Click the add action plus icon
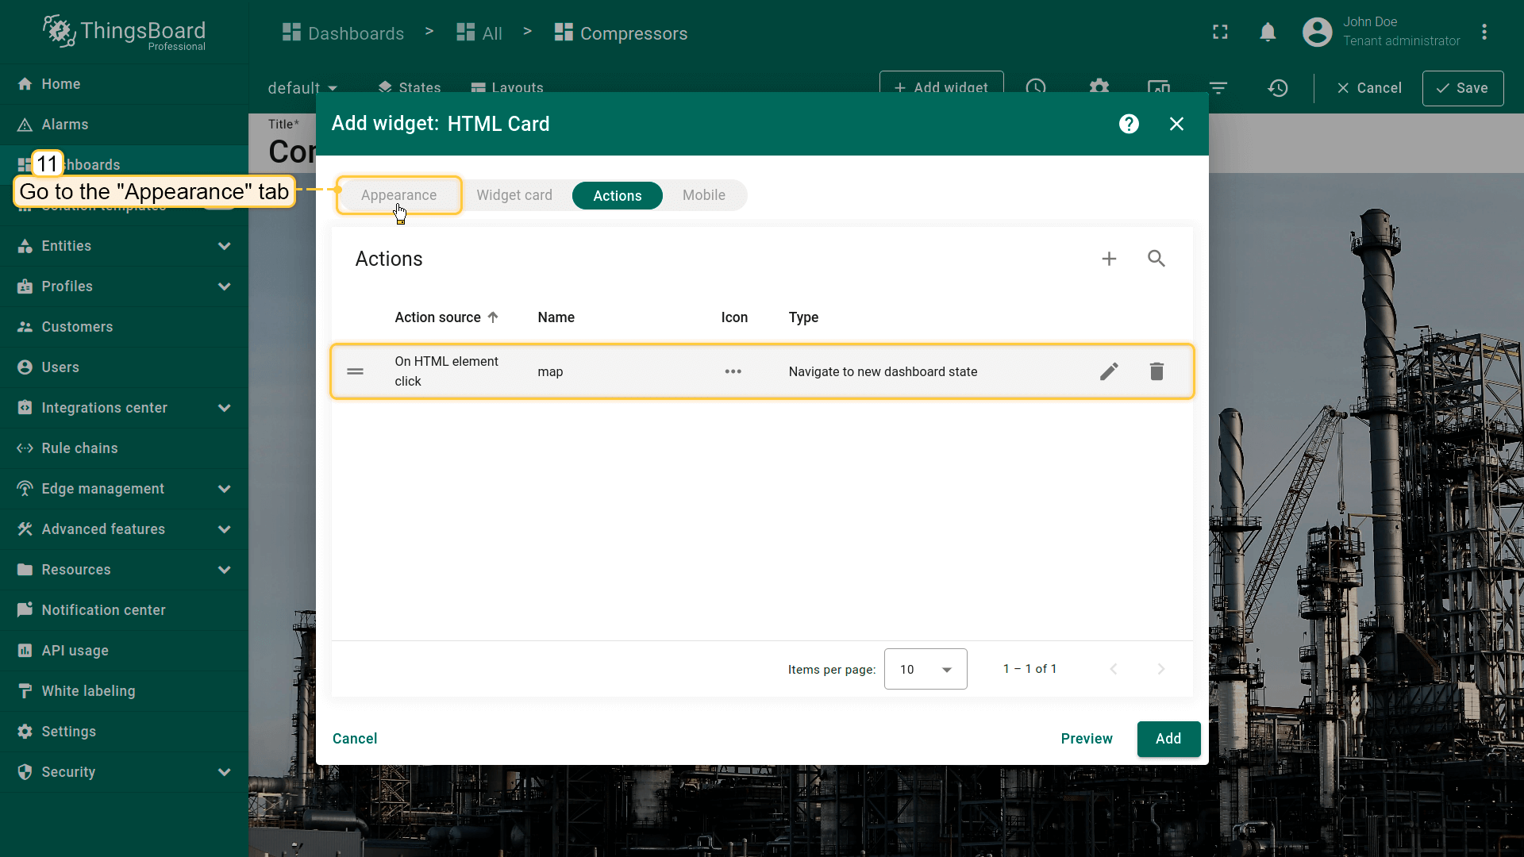 click(x=1109, y=259)
